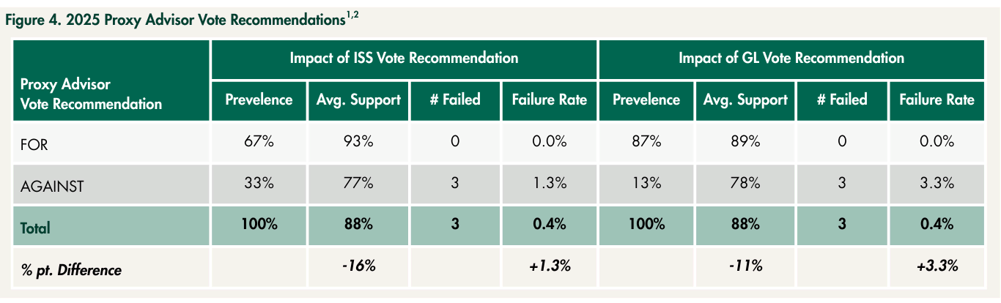Click the 67% ISS FOR prevalence cell
Screen dimensions: 1001x303
259,143
